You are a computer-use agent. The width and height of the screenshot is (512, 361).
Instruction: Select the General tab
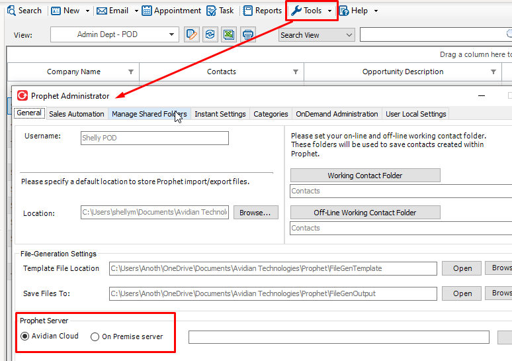29,113
